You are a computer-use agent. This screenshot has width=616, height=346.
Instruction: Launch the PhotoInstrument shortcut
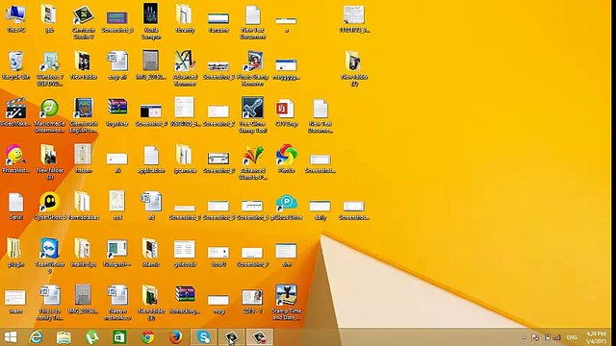pyautogui.click(x=15, y=159)
